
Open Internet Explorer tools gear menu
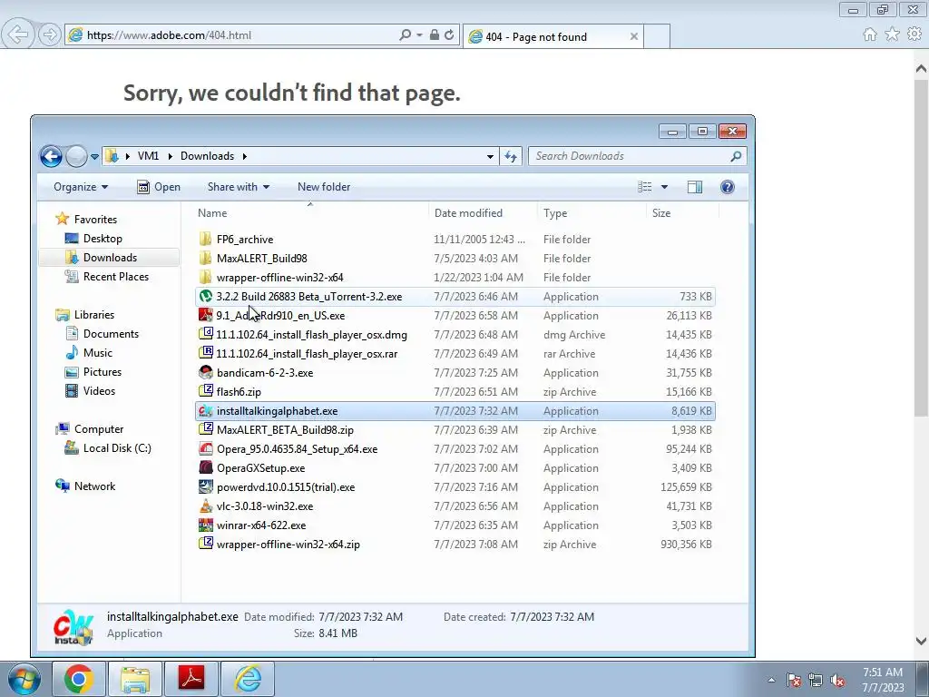(x=914, y=34)
